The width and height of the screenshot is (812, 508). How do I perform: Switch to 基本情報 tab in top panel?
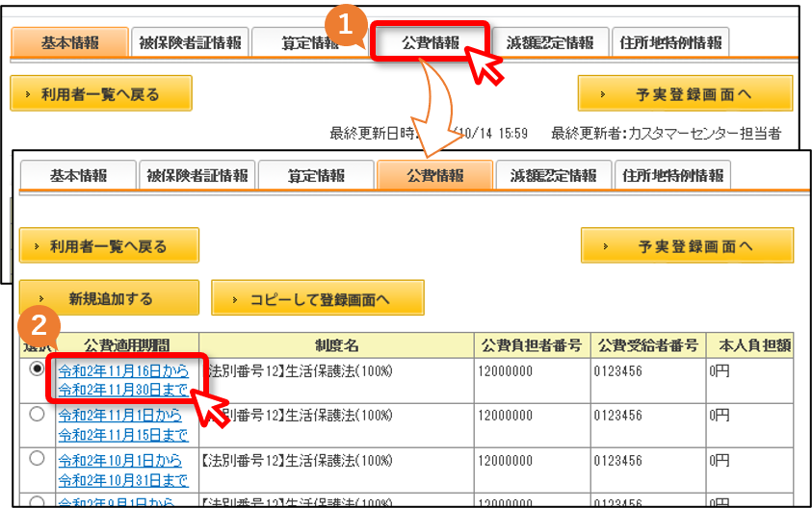click(69, 42)
